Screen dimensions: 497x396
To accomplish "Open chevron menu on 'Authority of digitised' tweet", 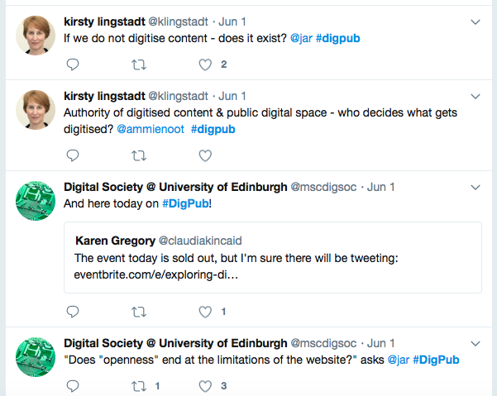I will 475,96.
